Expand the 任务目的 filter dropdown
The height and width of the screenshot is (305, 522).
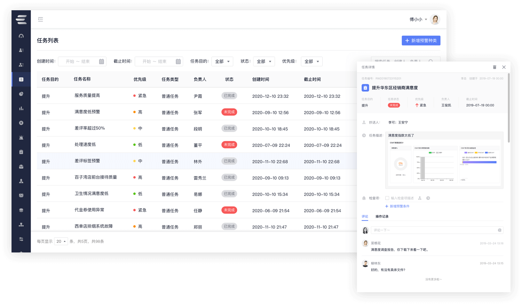click(222, 62)
